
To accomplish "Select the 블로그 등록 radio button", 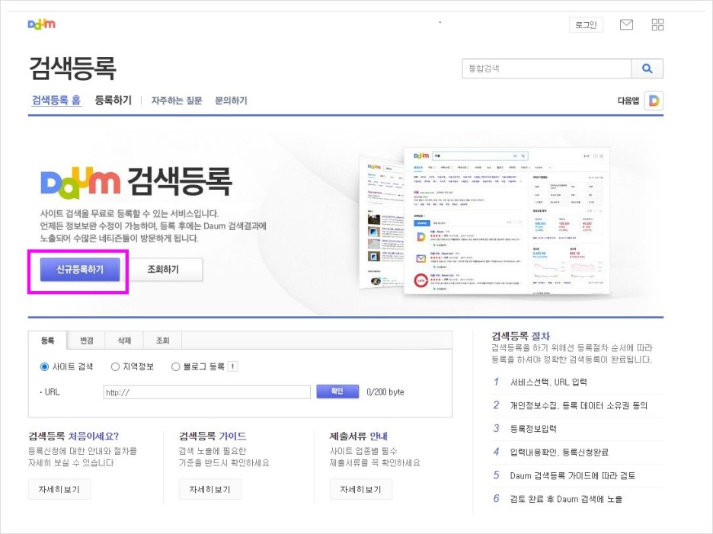I will [175, 366].
